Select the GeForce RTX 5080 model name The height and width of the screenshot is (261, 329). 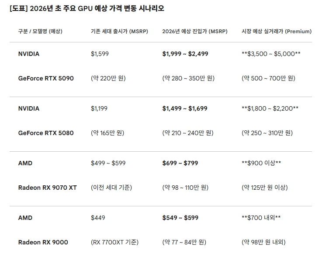point(46,133)
